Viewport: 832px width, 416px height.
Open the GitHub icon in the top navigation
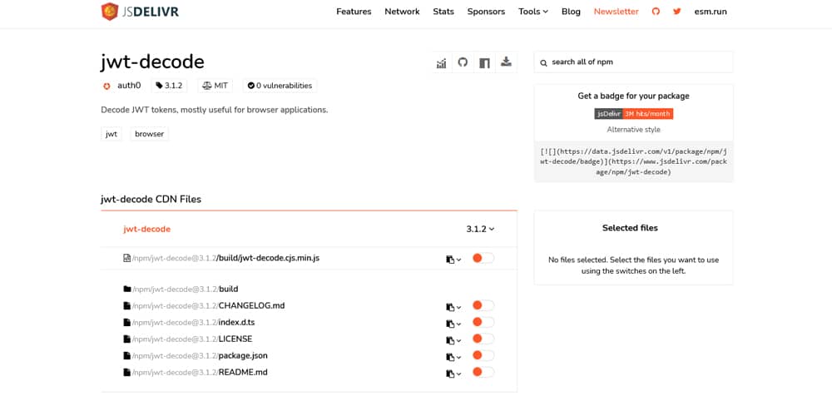click(656, 11)
